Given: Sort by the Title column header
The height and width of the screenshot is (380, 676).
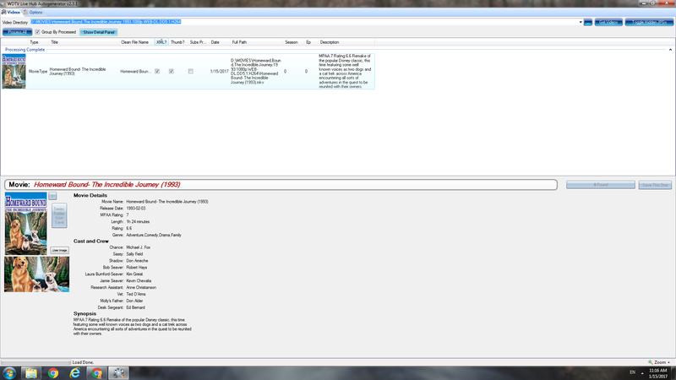Looking at the screenshot, I should (x=54, y=42).
